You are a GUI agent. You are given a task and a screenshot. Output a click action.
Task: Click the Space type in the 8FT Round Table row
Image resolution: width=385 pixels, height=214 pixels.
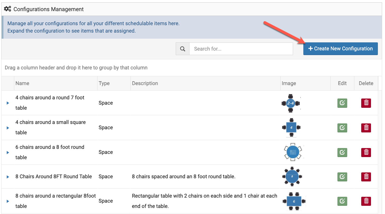pos(106,176)
